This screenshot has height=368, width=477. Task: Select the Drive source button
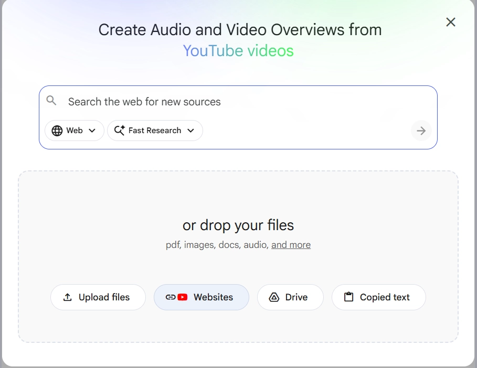pyautogui.click(x=290, y=297)
